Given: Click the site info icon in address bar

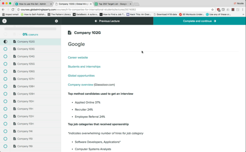Looking at the screenshot, I should (x=18, y=10).
